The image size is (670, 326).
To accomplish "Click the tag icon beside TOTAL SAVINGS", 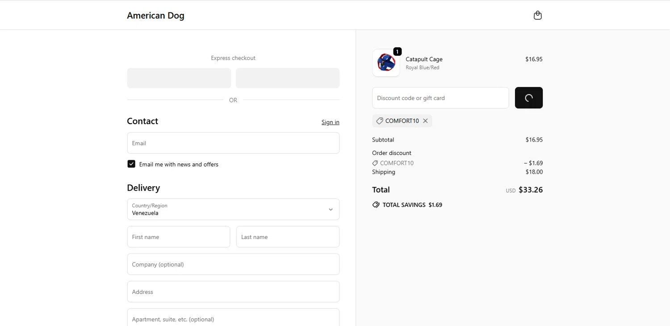I will 376,205.
